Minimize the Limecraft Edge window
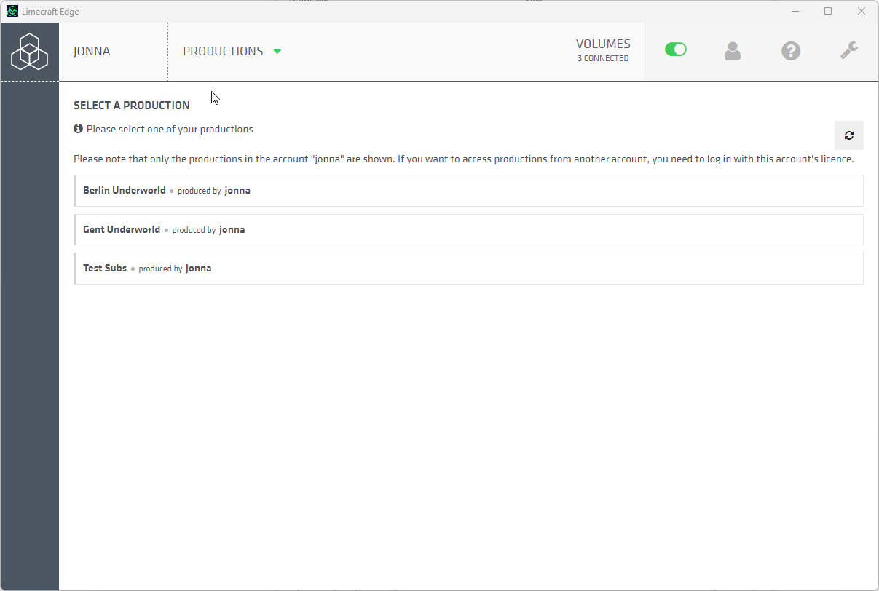Image resolution: width=879 pixels, height=591 pixels. (x=795, y=11)
